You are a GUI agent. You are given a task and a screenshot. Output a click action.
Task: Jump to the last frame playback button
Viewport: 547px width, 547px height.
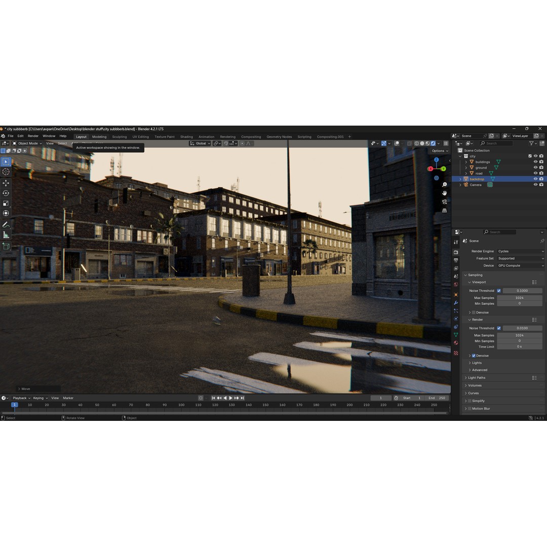(243, 398)
